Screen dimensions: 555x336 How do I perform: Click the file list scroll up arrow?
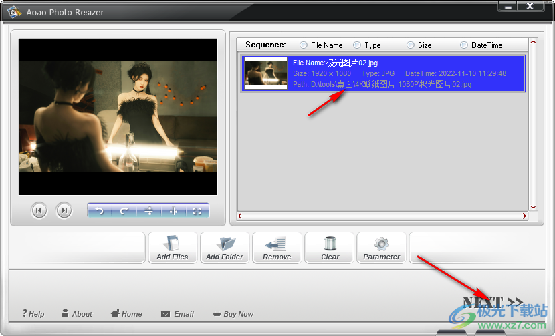click(533, 43)
